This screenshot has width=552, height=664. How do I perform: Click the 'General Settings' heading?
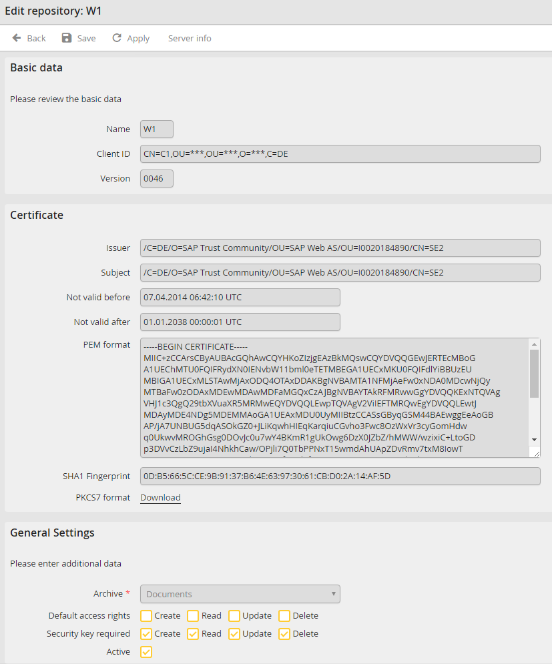pos(52,533)
